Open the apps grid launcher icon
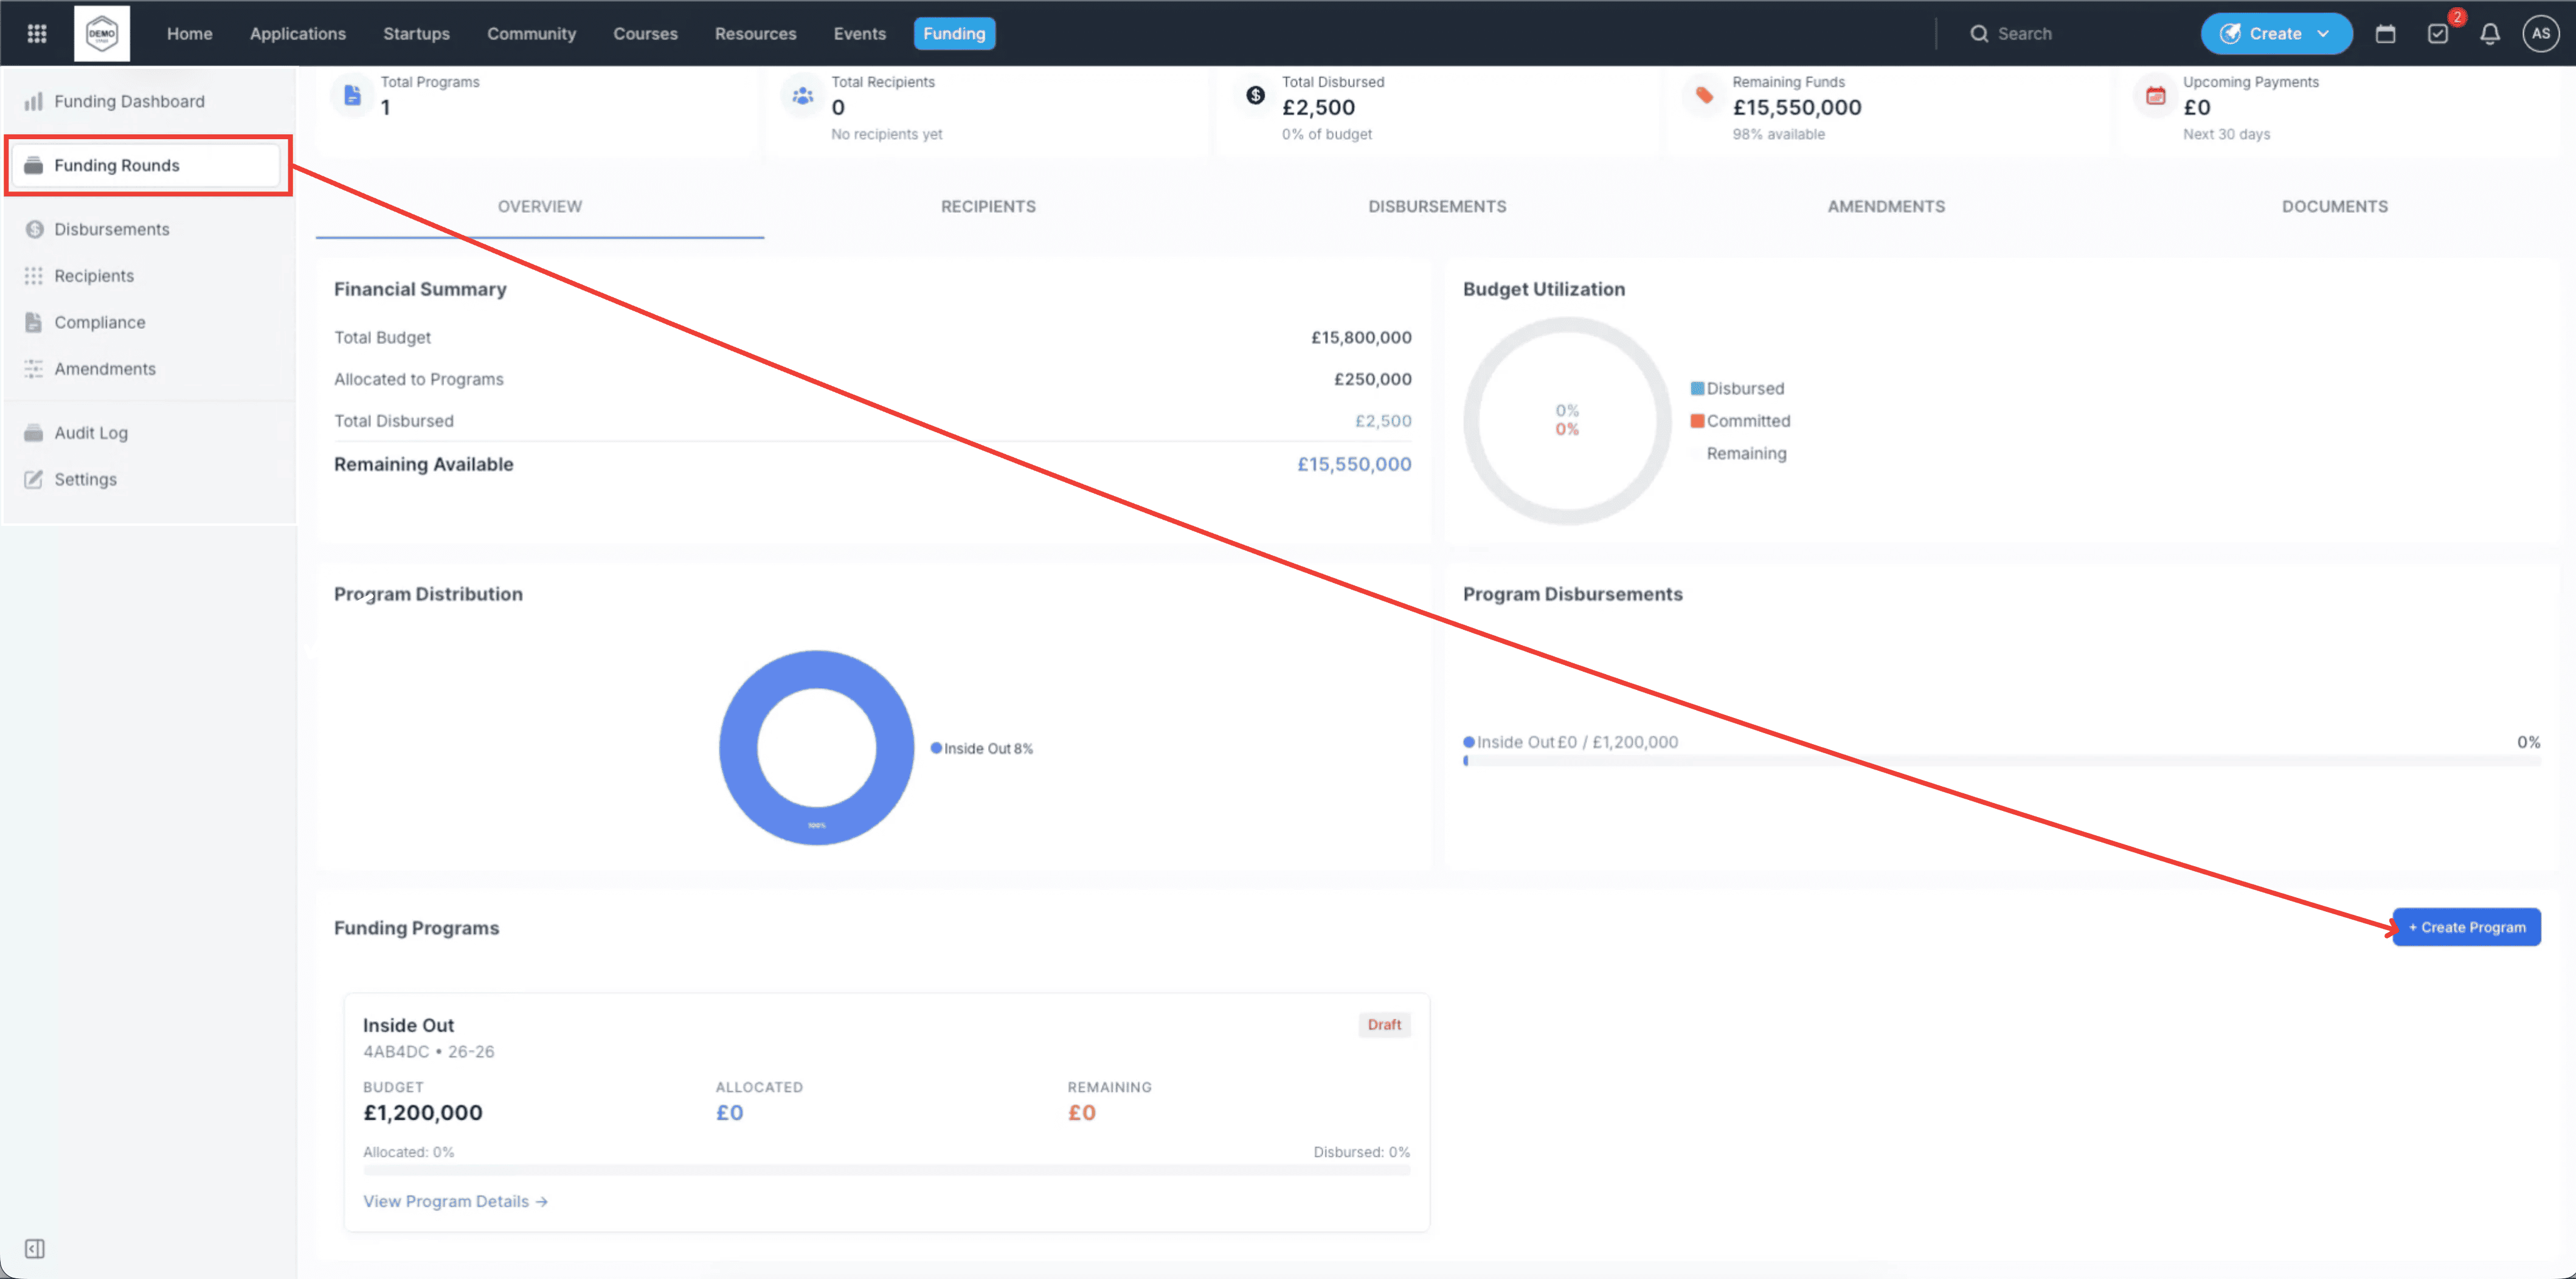The height and width of the screenshot is (1279, 2576). pos(37,33)
